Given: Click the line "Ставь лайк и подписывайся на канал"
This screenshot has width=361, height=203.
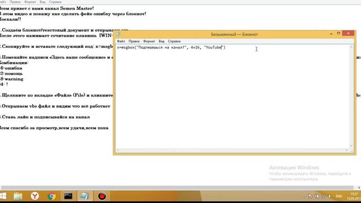Looking at the screenshot, I should 45,117.
